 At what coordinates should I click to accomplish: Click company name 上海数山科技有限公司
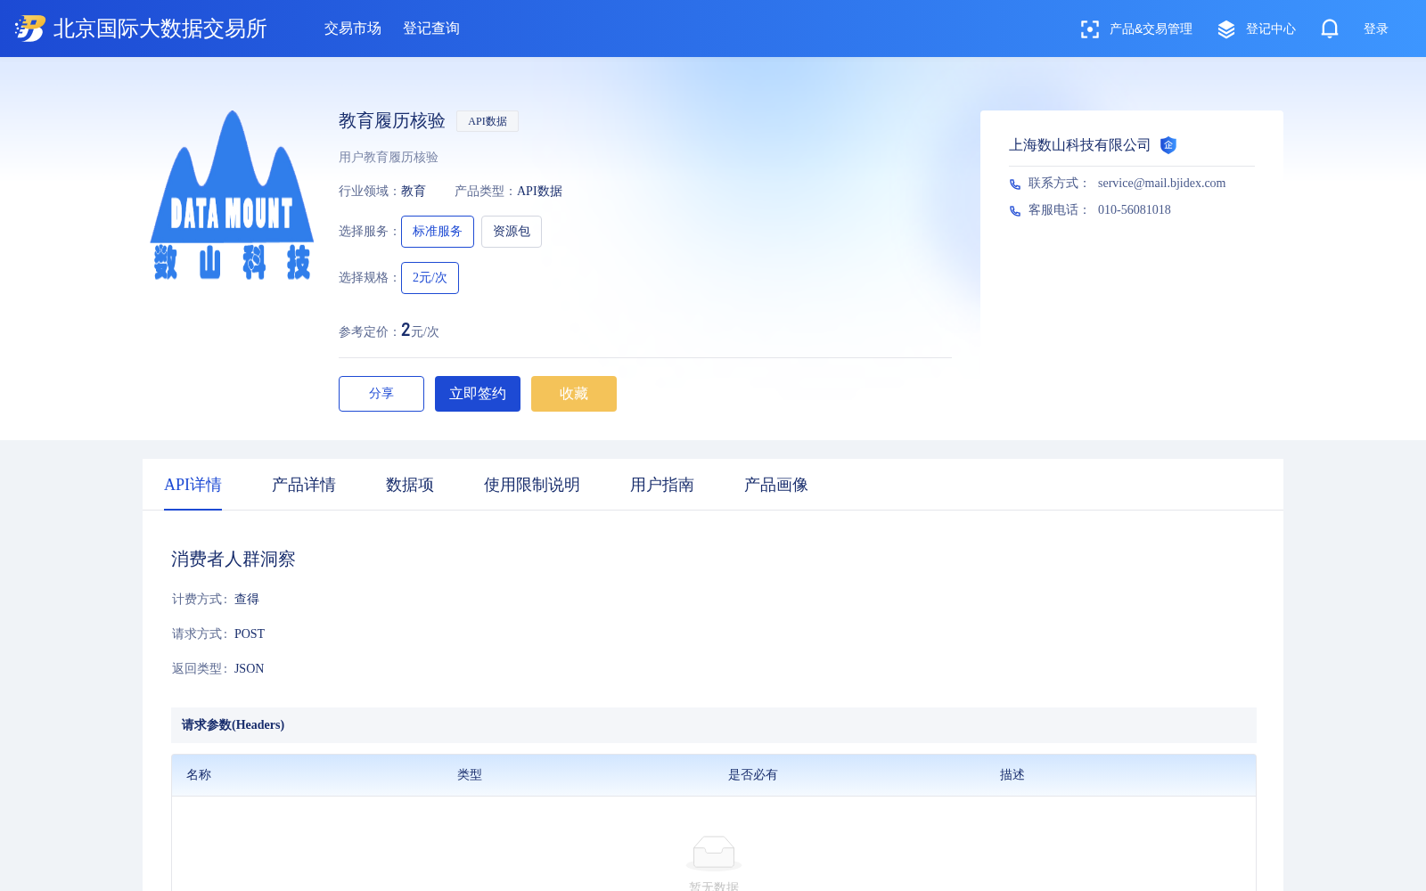(x=1079, y=145)
